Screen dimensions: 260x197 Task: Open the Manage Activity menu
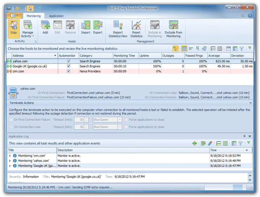tap(28, 29)
